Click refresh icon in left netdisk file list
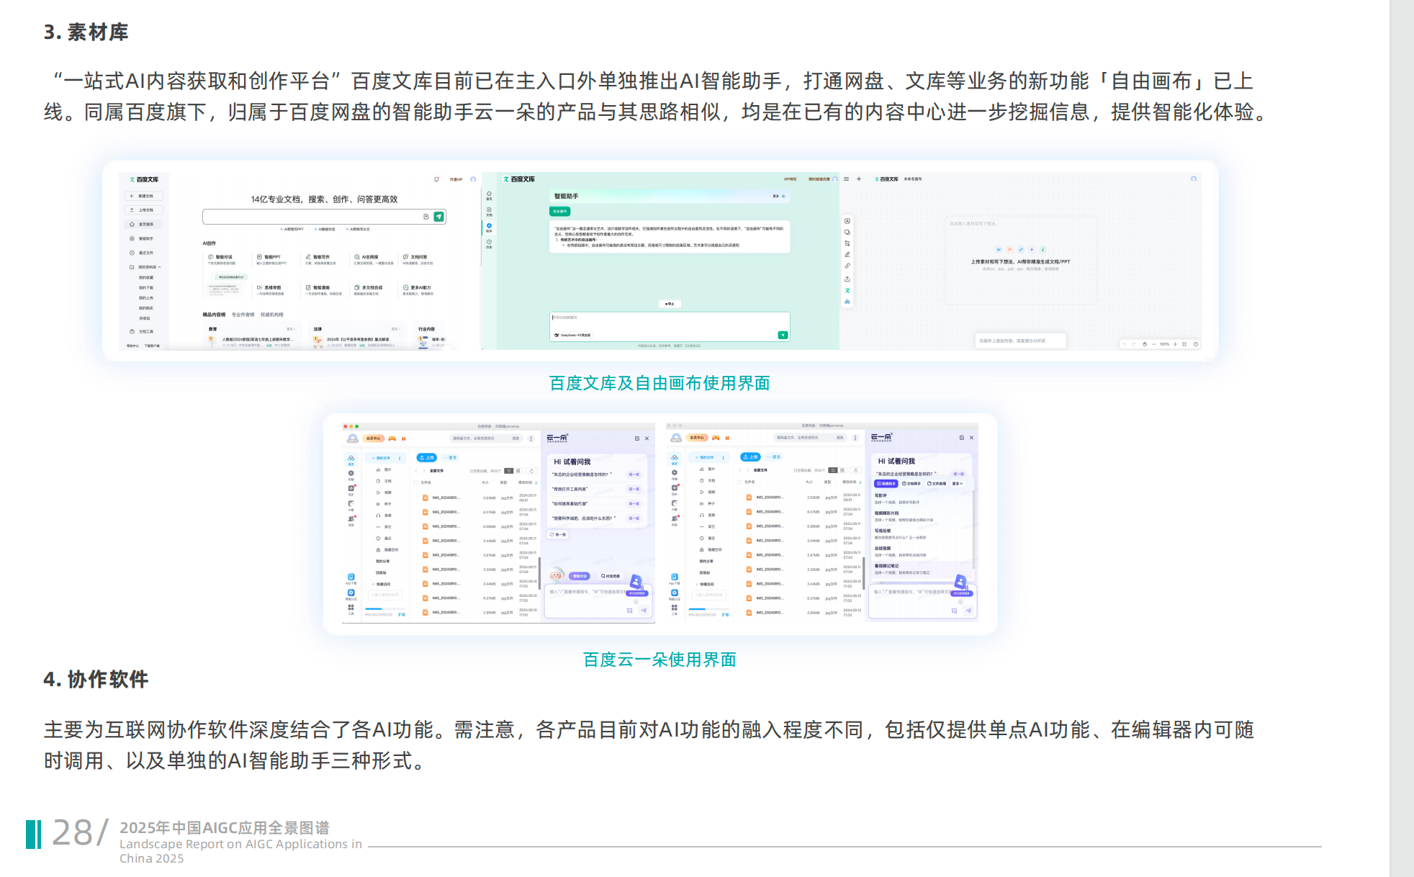The height and width of the screenshot is (877, 1414). (531, 471)
